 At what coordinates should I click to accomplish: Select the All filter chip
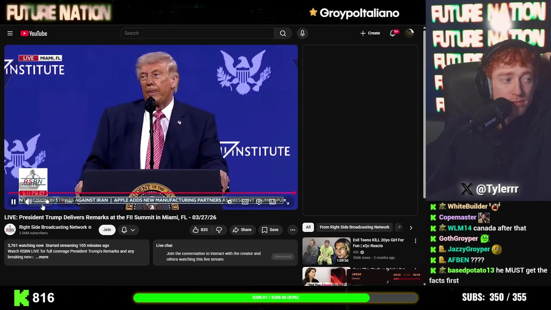[x=308, y=227]
